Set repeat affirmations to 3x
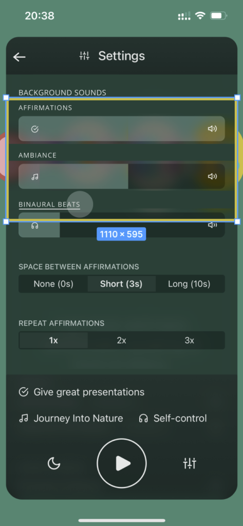The width and height of the screenshot is (243, 526). (x=189, y=341)
